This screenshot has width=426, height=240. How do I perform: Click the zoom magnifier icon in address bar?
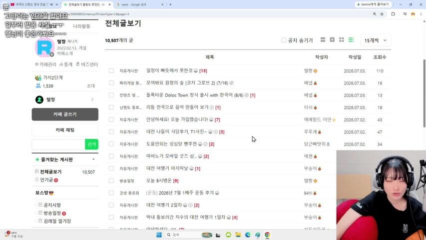(x=375, y=14)
